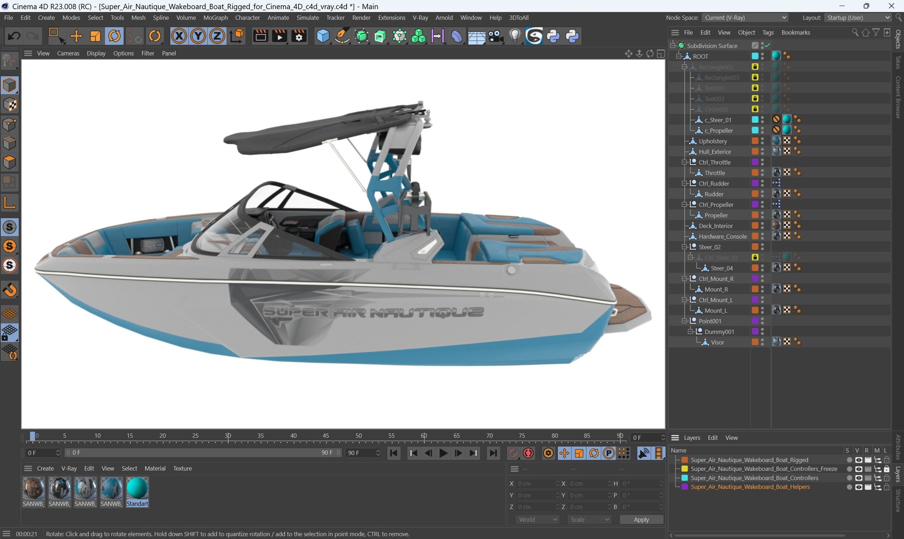Select the Hull_Exterior object

pos(715,152)
